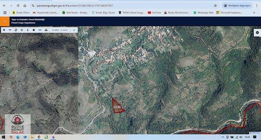Expand the hidden bookmarks chevron
The height and width of the screenshot is (140, 261).
pyautogui.click(x=254, y=13)
